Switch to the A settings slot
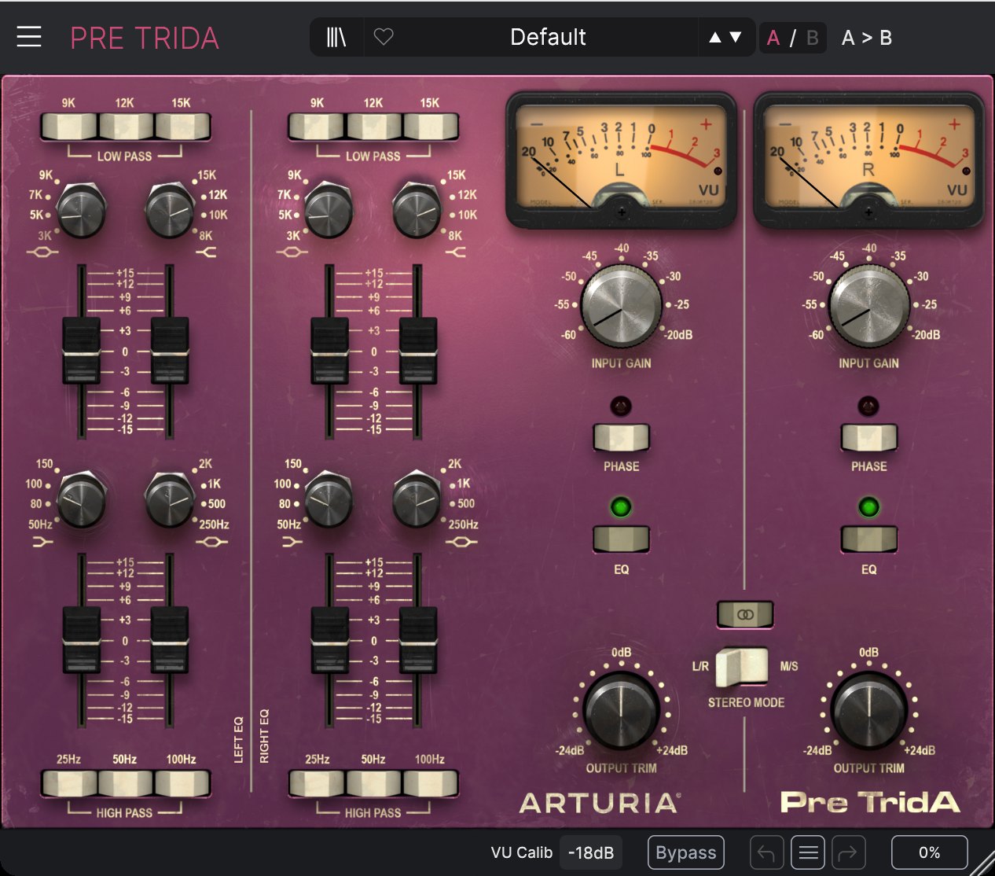Screen dimensions: 995x876 (773, 38)
